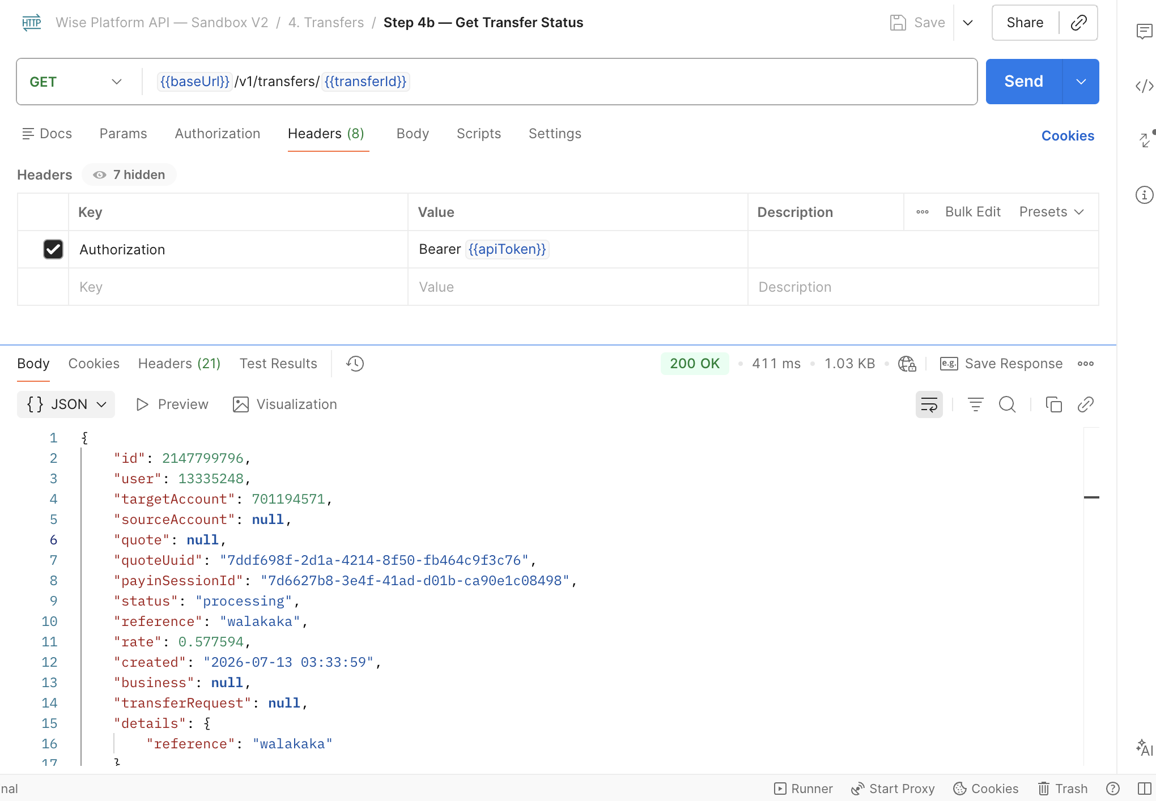Search within the response body
Image resolution: width=1156 pixels, height=801 pixels.
click(1008, 404)
